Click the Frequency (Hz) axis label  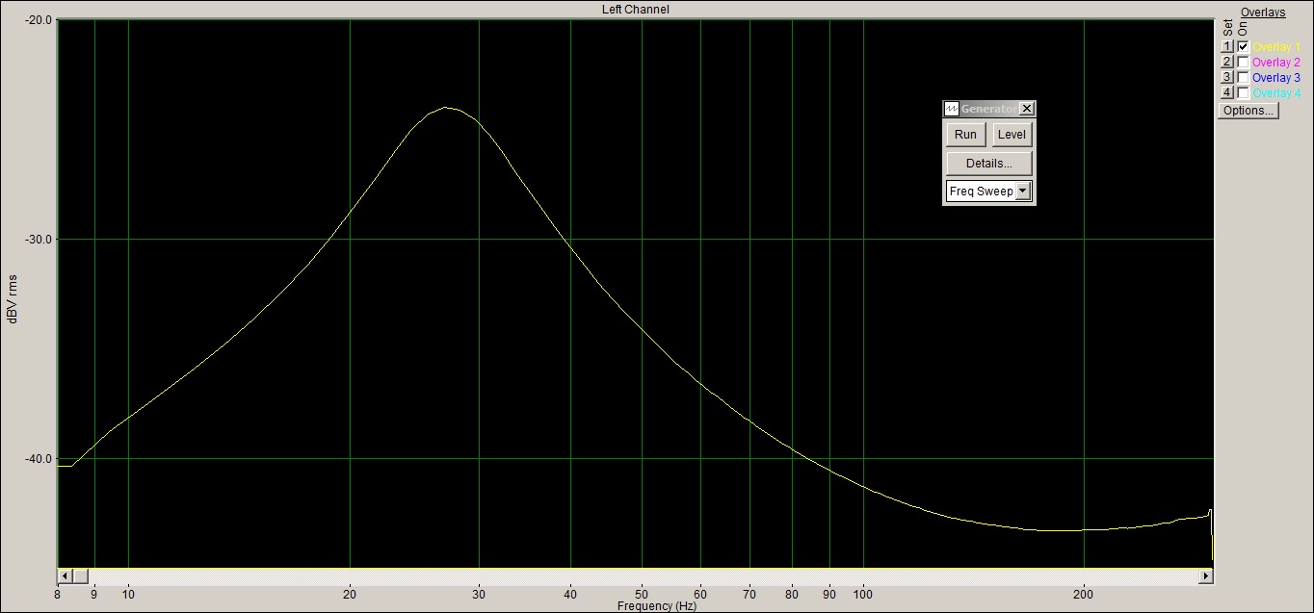tap(657, 606)
